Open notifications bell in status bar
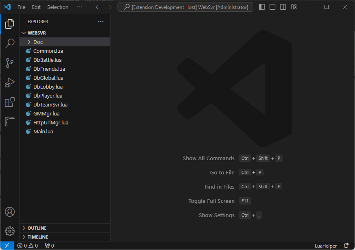The image size is (355, 250). (346, 246)
